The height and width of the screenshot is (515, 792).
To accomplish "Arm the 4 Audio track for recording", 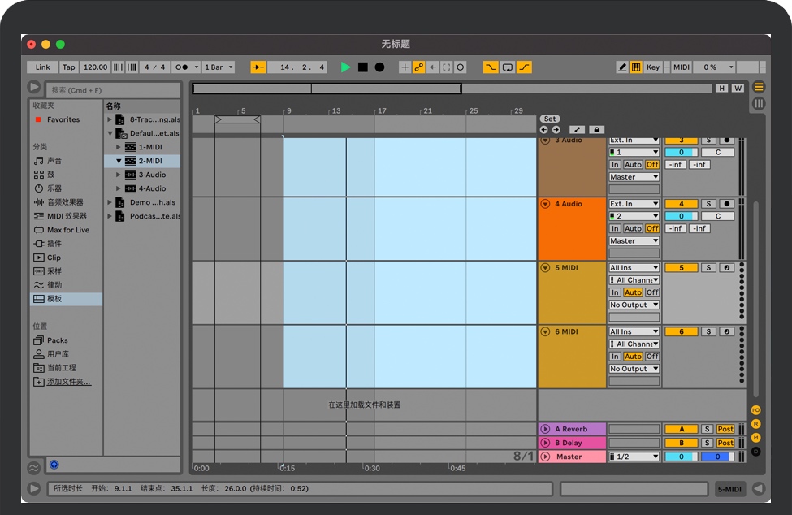I will (727, 204).
